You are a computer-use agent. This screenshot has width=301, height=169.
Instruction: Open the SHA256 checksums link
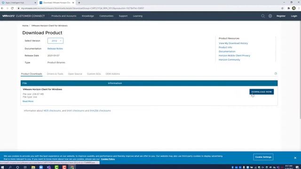[x=100, y=111]
